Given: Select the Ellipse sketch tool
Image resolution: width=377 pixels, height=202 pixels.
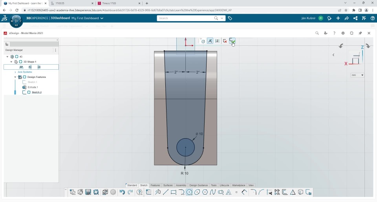Looking at the screenshot, I should point(197,192).
